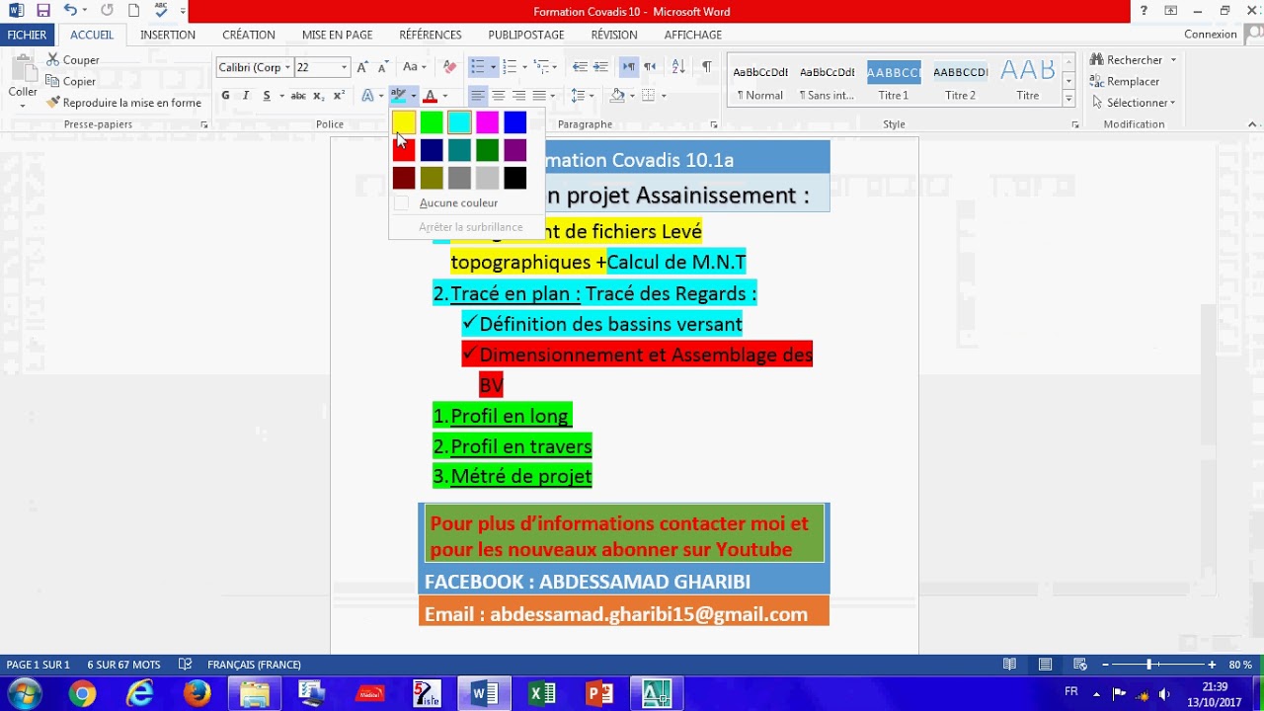Pick the turquoise highlight color
The image size is (1264, 711).
coord(459,122)
